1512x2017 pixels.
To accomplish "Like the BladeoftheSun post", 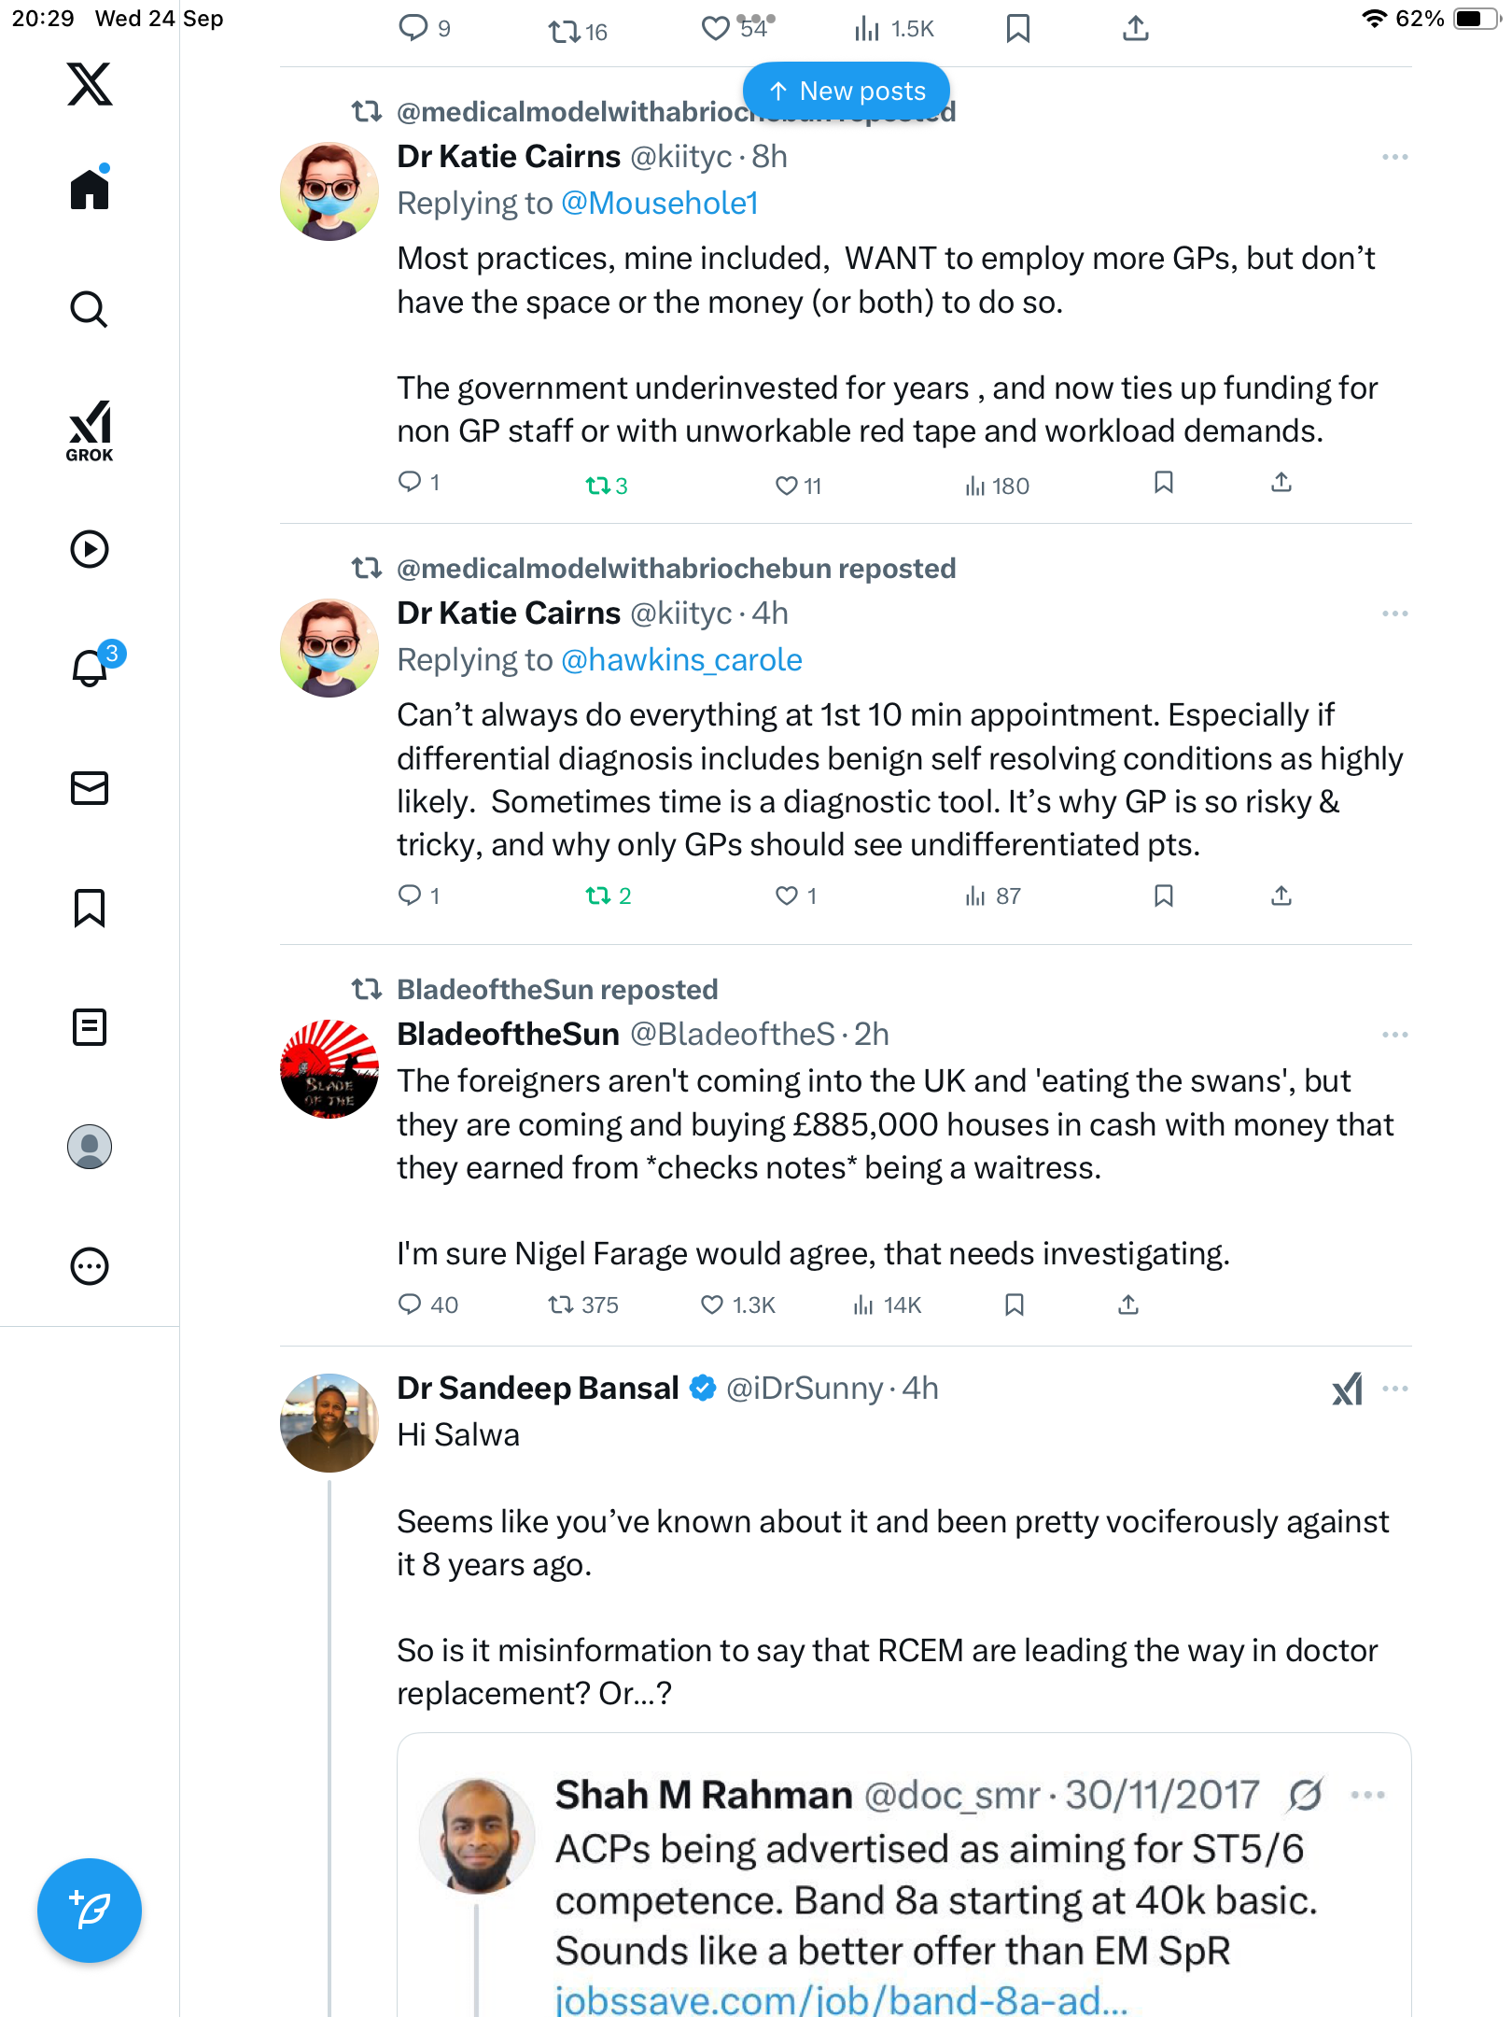I will click(712, 1305).
